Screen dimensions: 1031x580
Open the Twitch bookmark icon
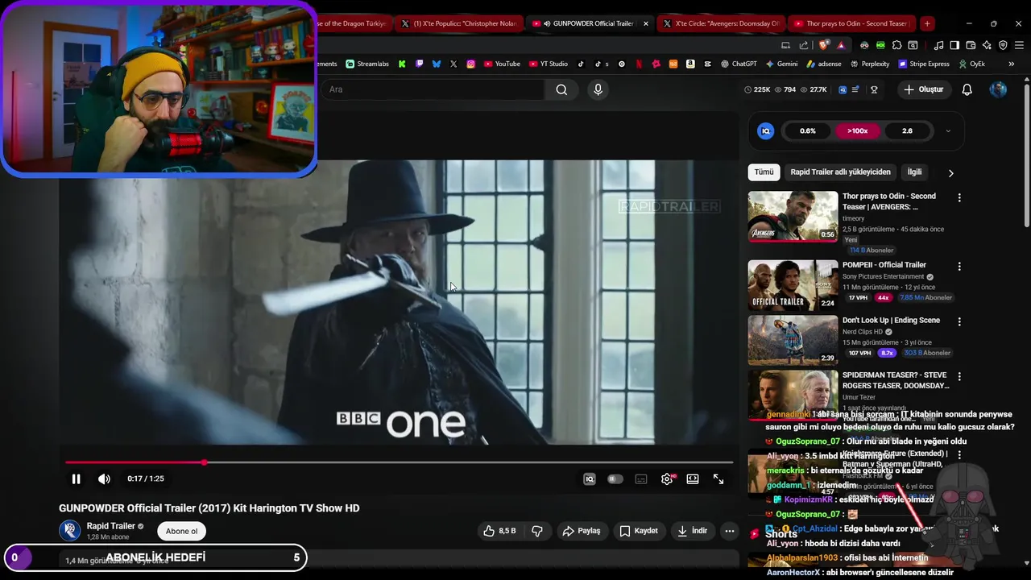(x=419, y=64)
